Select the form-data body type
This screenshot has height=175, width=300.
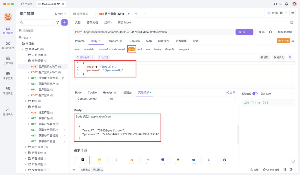pos(89,49)
